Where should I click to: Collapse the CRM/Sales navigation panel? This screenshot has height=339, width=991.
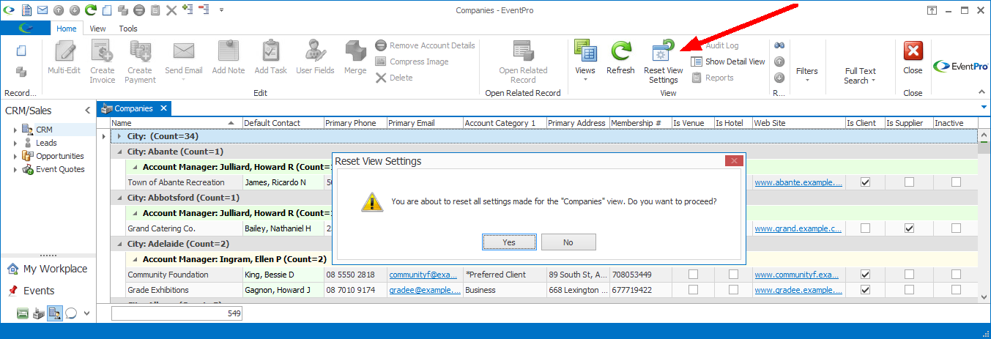click(x=88, y=111)
